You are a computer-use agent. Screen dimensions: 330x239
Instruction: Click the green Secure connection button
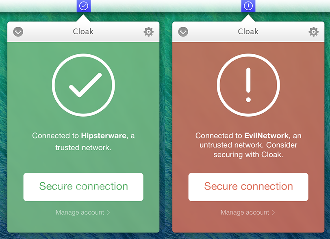click(83, 187)
